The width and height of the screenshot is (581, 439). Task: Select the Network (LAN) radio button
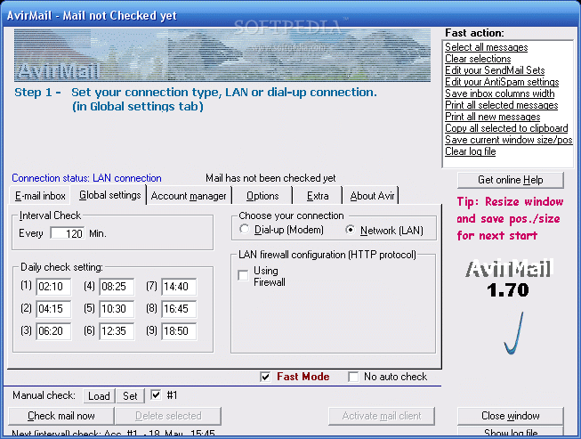(350, 230)
